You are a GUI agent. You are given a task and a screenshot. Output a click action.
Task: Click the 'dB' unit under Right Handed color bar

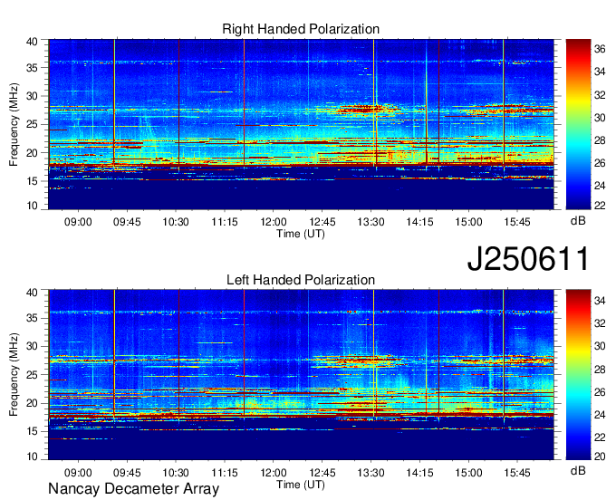click(x=578, y=221)
